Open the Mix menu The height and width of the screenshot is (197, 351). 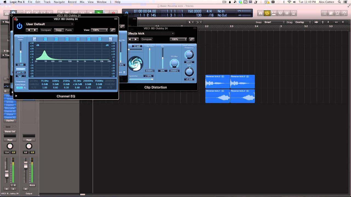[x=82, y=2]
